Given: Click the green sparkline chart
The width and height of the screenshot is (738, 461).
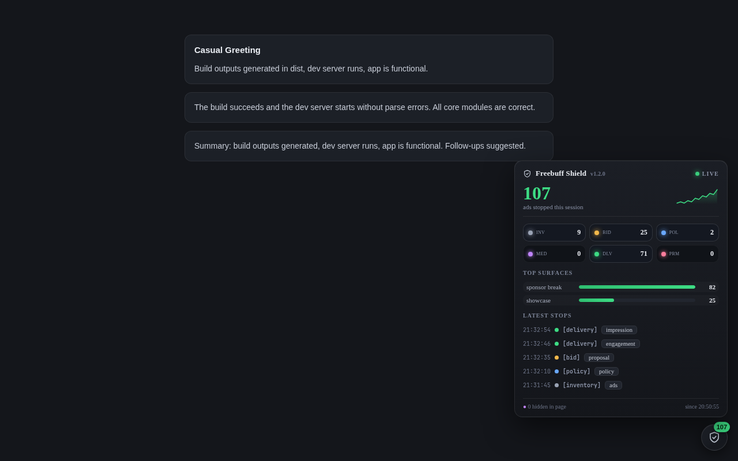Looking at the screenshot, I should (x=697, y=196).
